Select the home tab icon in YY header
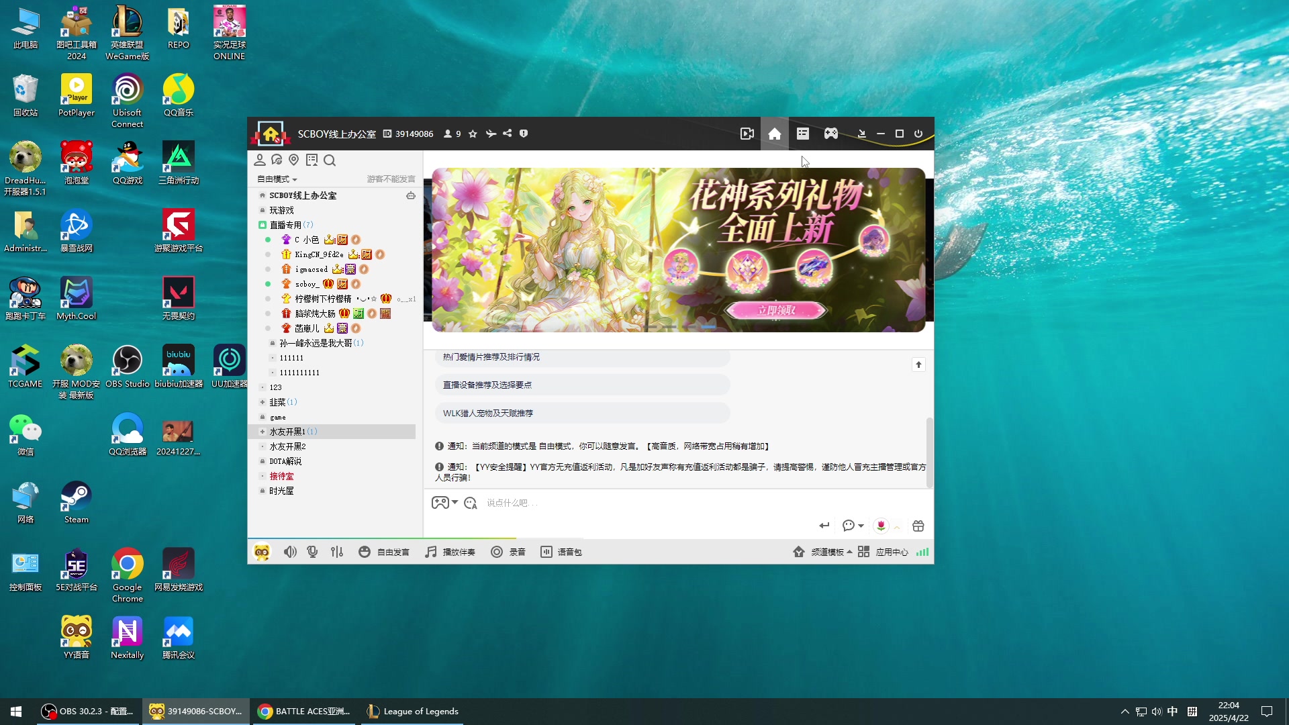Viewport: 1289px width, 725px height. point(774,134)
